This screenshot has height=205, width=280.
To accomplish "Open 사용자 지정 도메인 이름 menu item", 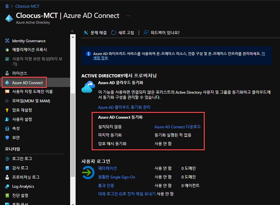I will click(32, 91).
